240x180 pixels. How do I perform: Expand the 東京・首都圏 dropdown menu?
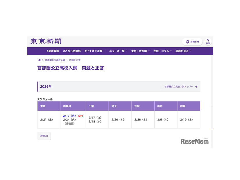140,51
